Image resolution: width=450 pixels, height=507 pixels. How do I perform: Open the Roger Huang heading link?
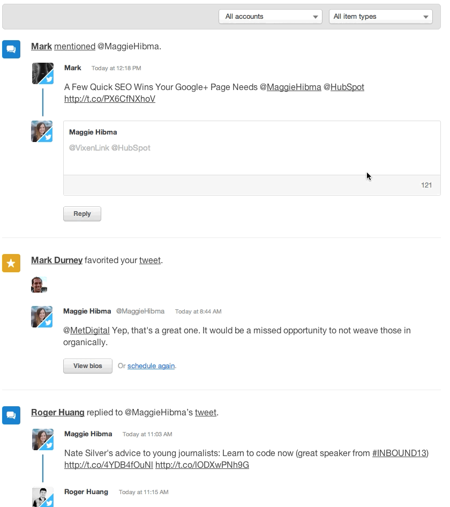coord(58,413)
